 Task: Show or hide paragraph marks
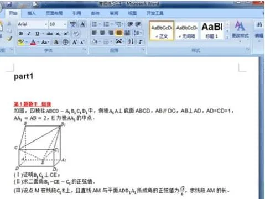click(141, 42)
